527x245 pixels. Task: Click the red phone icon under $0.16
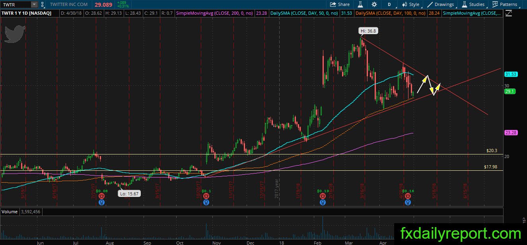coord(407,196)
